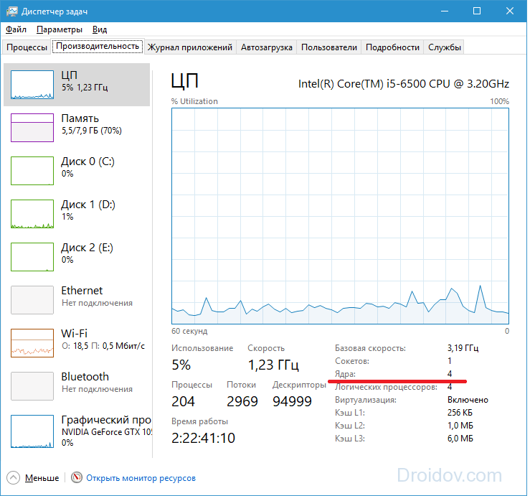The height and width of the screenshot is (496, 530).
Task: Go to the Пользователи tab
Action: [x=329, y=47]
